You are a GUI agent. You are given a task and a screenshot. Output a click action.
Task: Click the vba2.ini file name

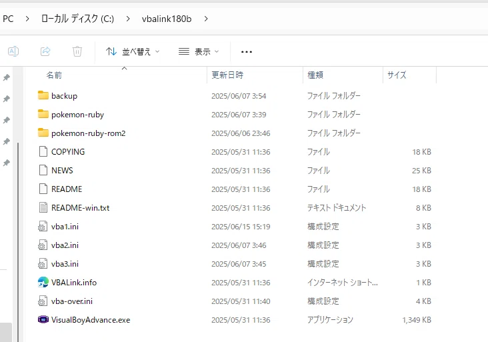point(65,245)
